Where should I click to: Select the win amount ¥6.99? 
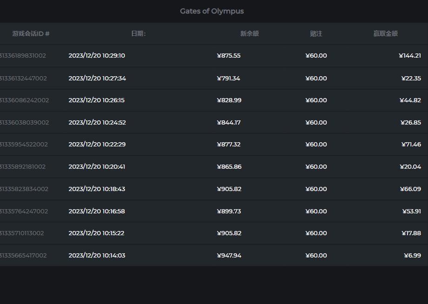click(x=413, y=256)
